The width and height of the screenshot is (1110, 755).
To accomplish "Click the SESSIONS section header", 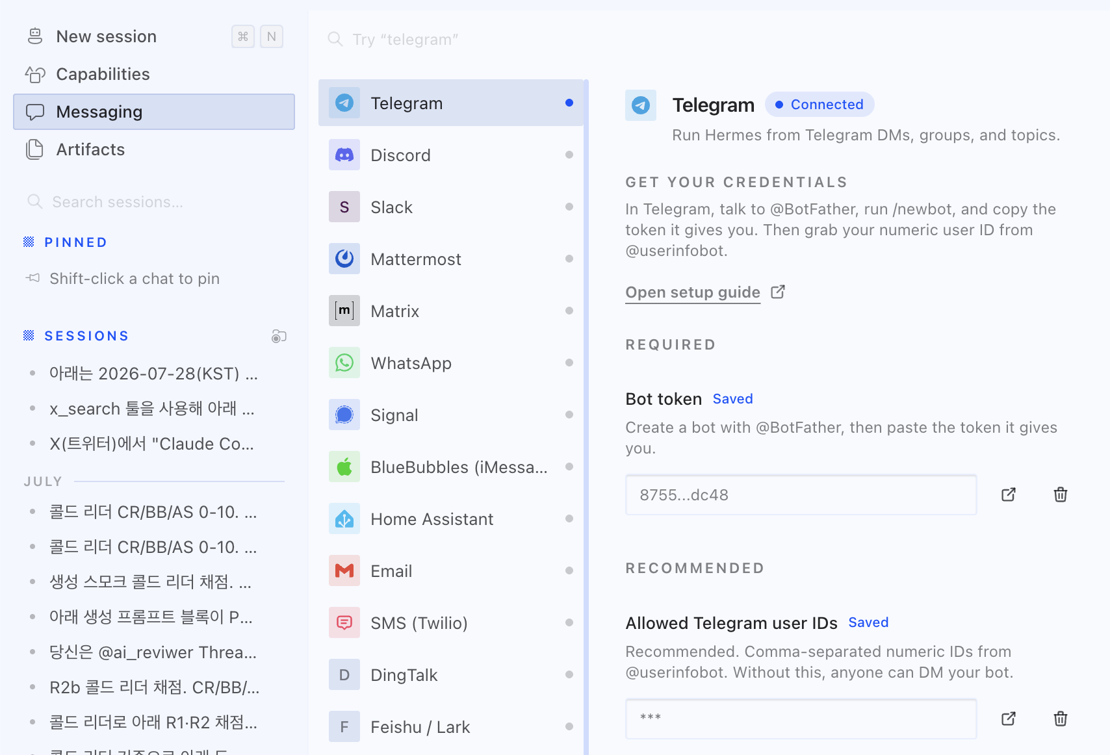I will (86, 336).
